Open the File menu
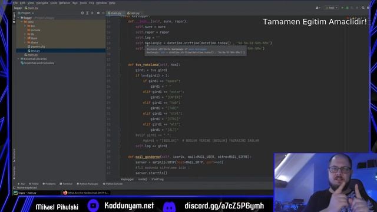Image resolution: width=377 pixels, height=212 pixels. coord(15,3)
